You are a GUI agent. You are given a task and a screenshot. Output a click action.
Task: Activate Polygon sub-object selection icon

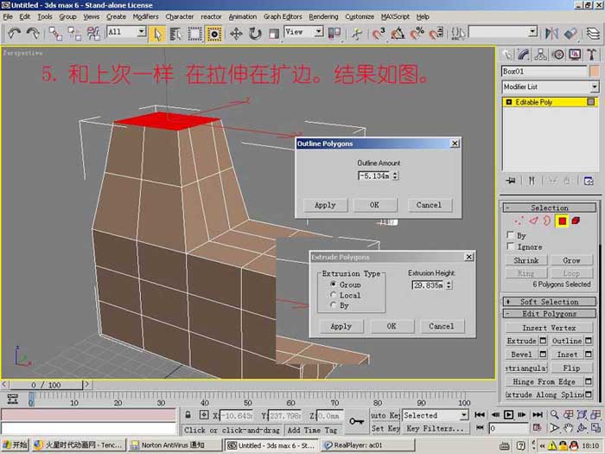562,221
